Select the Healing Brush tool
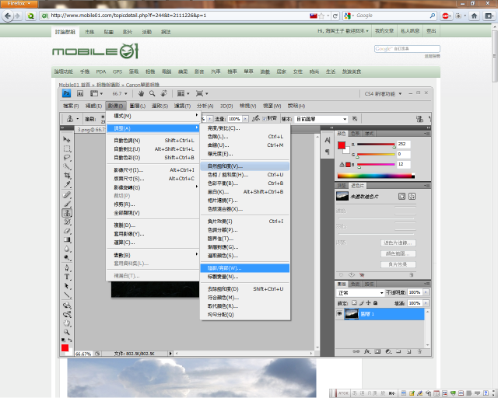This screenshot has width=498, height=398. [67, 195]
